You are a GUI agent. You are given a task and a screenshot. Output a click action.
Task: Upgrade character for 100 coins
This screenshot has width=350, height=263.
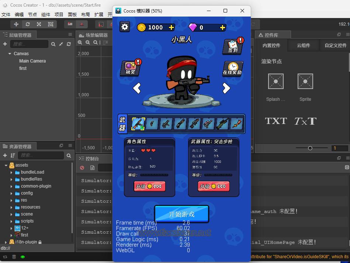(x=150, y=186)
